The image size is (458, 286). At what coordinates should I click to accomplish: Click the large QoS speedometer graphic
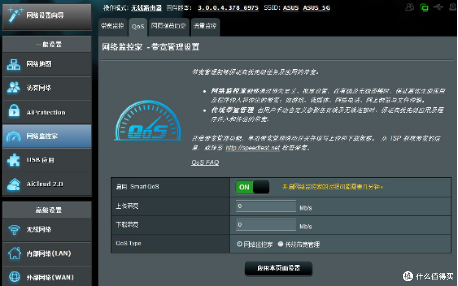[148, 120]
